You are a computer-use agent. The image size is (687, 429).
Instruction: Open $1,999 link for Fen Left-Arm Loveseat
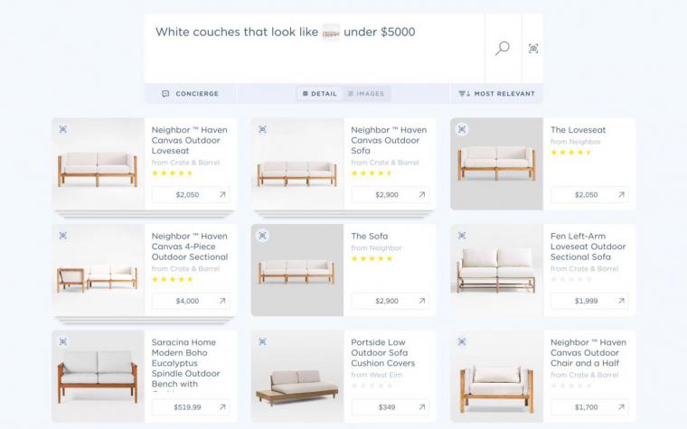pyautogui.click(x=589, y=301)
